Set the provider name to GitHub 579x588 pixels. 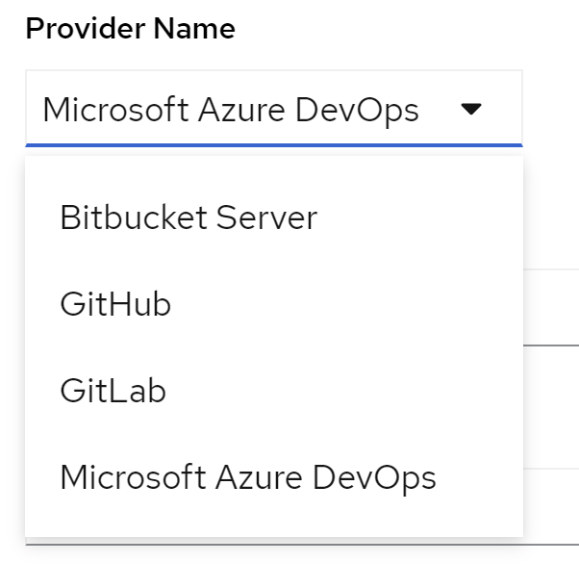click(x=115, y=304)
